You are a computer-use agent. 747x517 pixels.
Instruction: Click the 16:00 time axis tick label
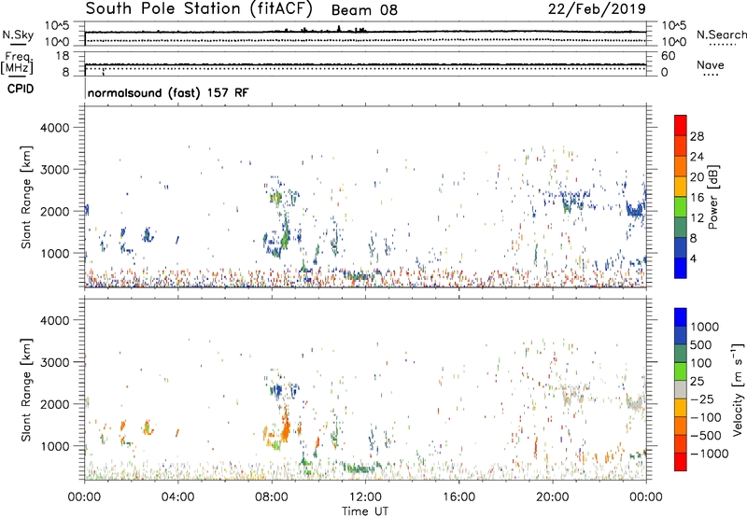[x=458, y=497]
